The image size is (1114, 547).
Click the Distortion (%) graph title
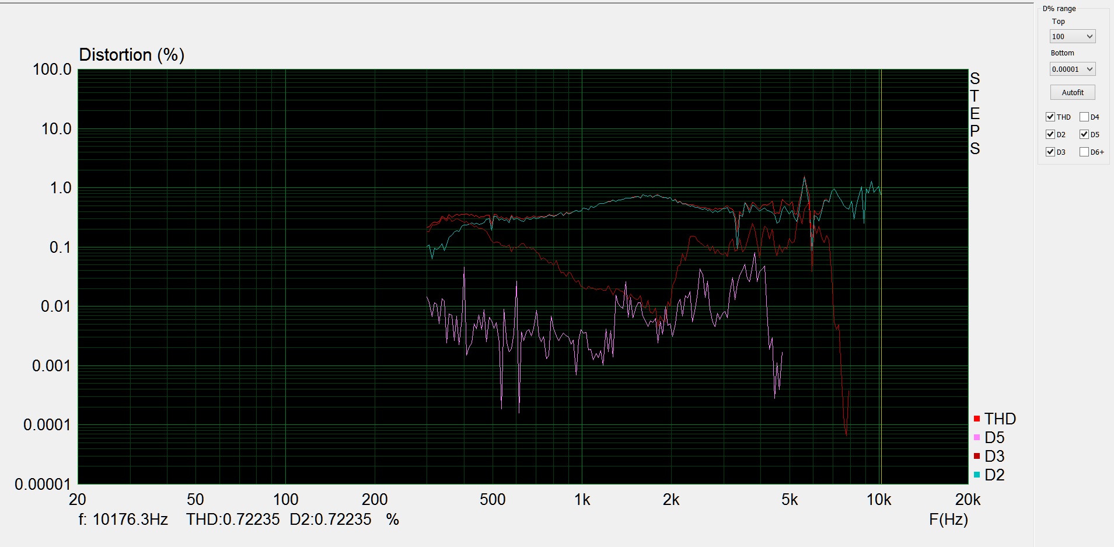(x=131, y=55)
